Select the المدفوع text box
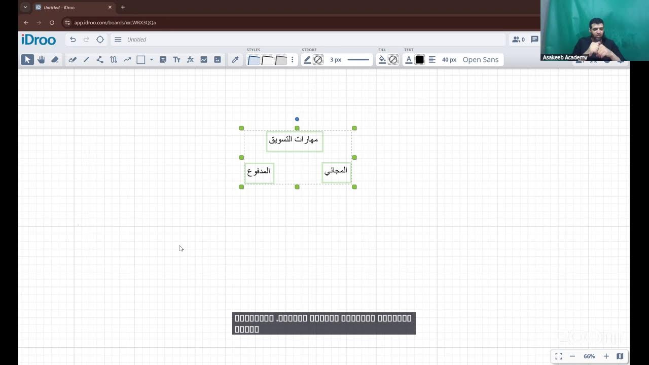Screen dimensions: 649x365 (x=259, y=173)
